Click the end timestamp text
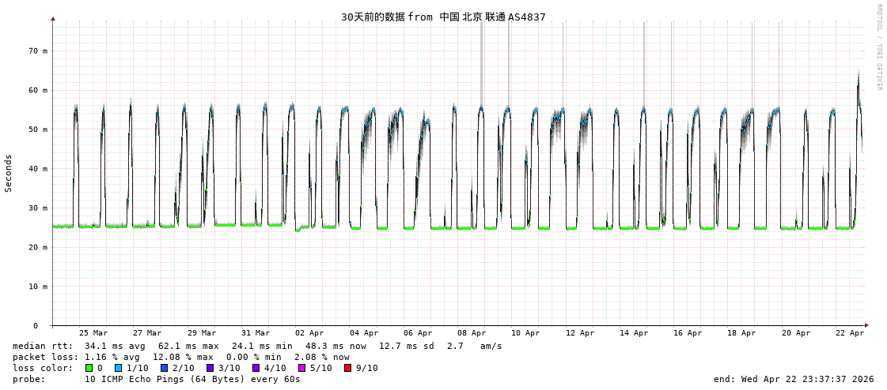 (x=794, y=379)
